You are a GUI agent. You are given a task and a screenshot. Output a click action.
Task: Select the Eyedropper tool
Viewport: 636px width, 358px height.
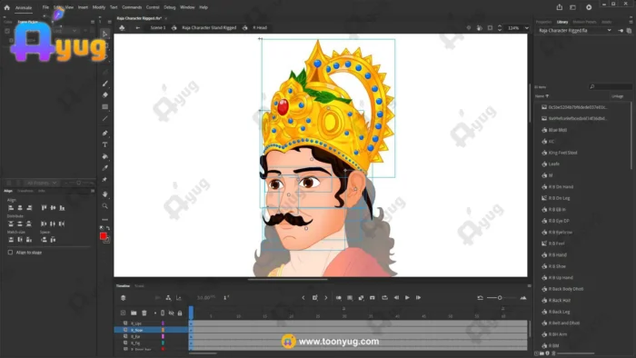coord(105,168)
